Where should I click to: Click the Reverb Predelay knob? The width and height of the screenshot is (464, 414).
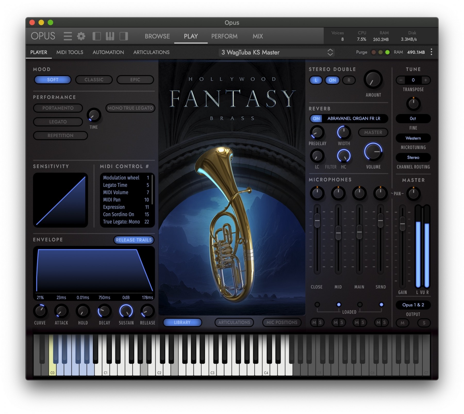(x=317, y=133)
